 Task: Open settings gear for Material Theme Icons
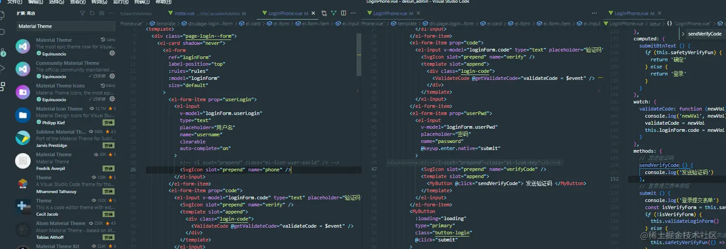tap(112, 99)
